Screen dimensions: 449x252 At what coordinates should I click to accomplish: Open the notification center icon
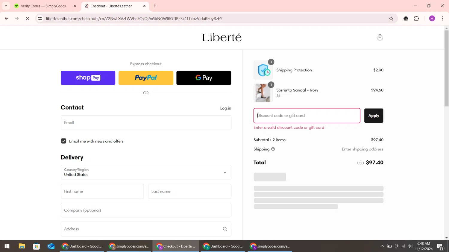pyautogui.click(x=440, y=247)
